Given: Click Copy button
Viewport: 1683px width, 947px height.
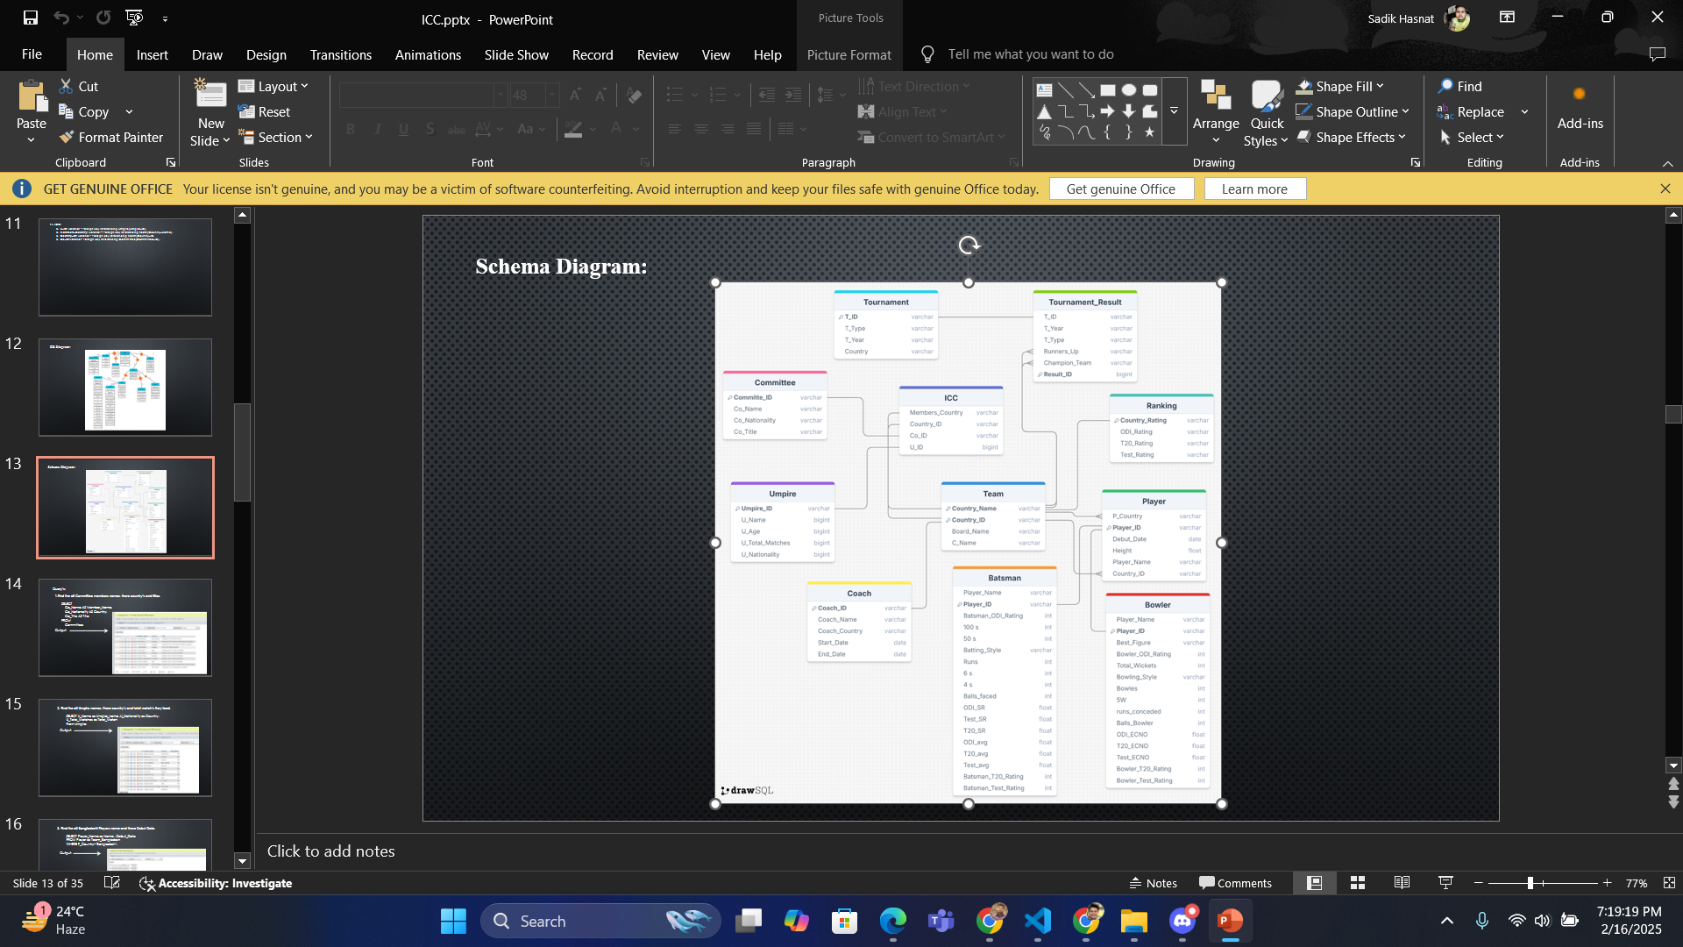Looking at the screenshot, I should [84, 111].
